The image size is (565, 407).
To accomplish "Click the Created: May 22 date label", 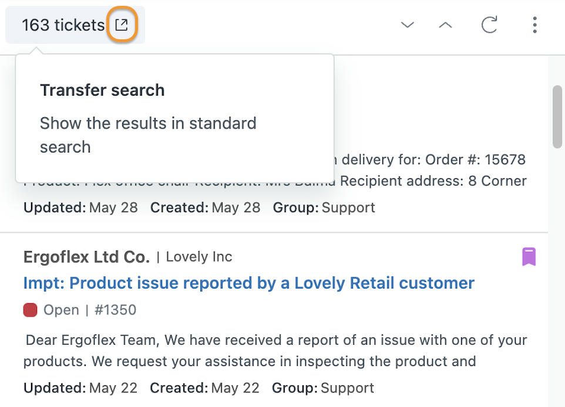I will [x=204, y=388].
